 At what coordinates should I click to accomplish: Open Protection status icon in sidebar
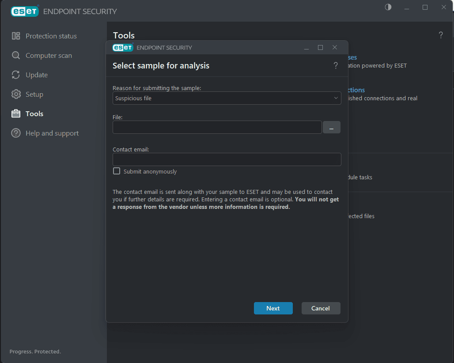pyautogui.click(x=16, y=36)
